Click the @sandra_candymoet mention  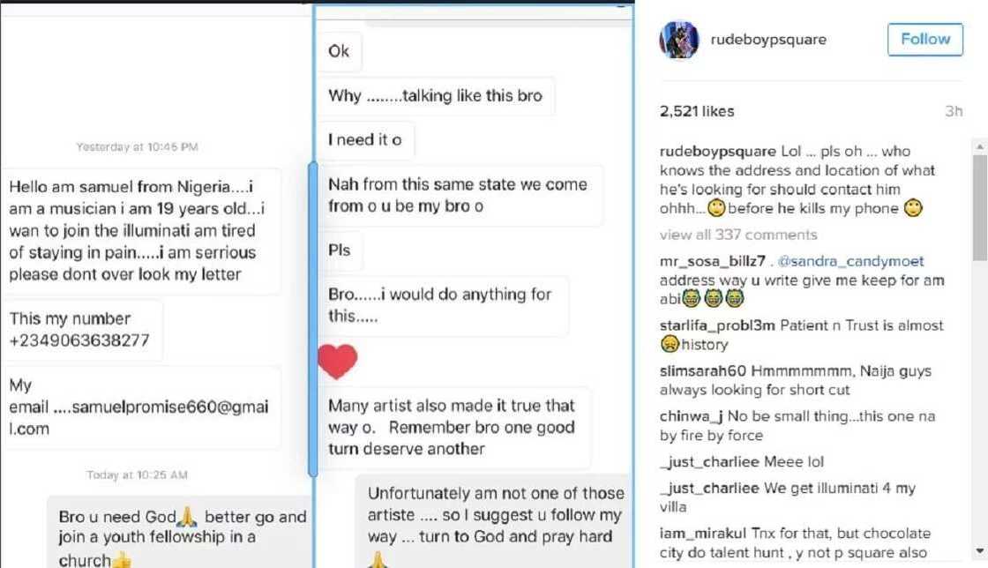[850, 261]
